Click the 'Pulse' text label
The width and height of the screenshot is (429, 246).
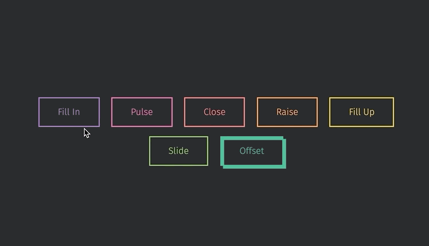[x=142, y=112]
